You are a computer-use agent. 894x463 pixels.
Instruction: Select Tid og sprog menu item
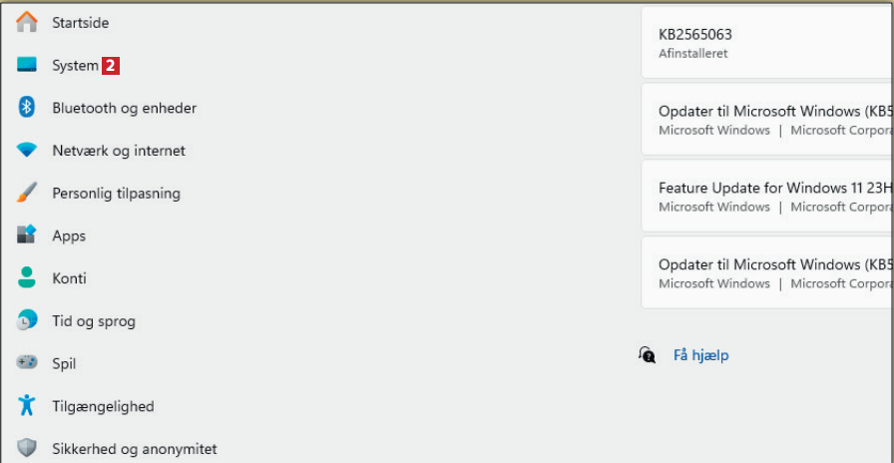[94, 321]
